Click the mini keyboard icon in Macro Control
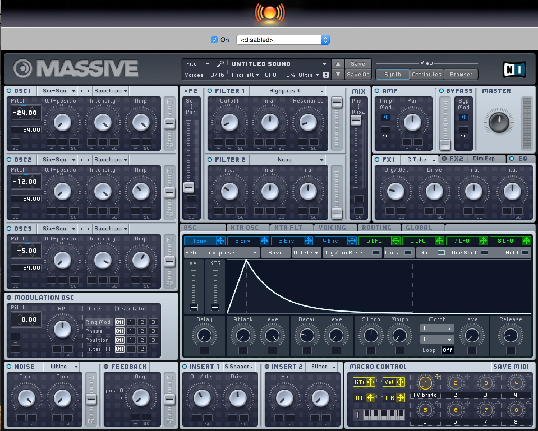Viewport: 538px width, 431px height. pyautogui.click(x=384, y=414)
